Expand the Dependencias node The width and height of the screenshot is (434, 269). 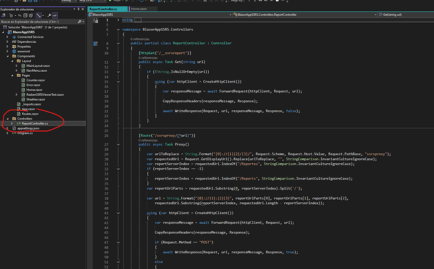(x=8, y=42)
